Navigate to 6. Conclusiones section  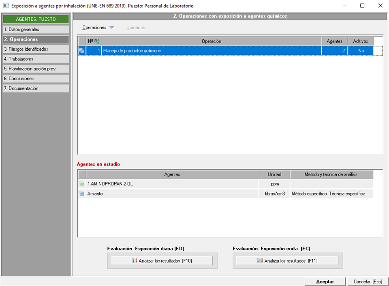click(36, 78)
